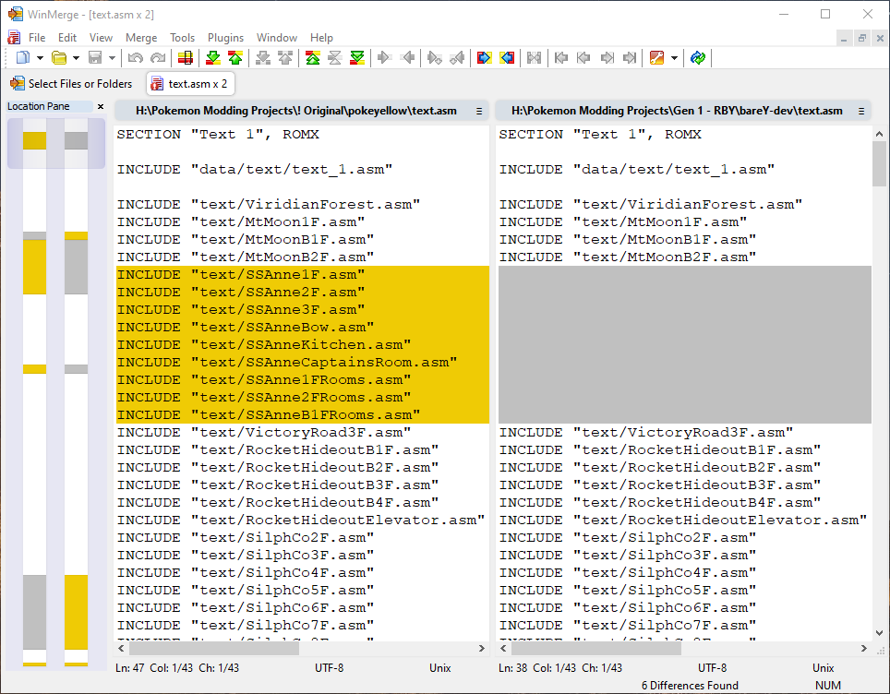Go to Next Difference with green down arrow

pos(213,57)
